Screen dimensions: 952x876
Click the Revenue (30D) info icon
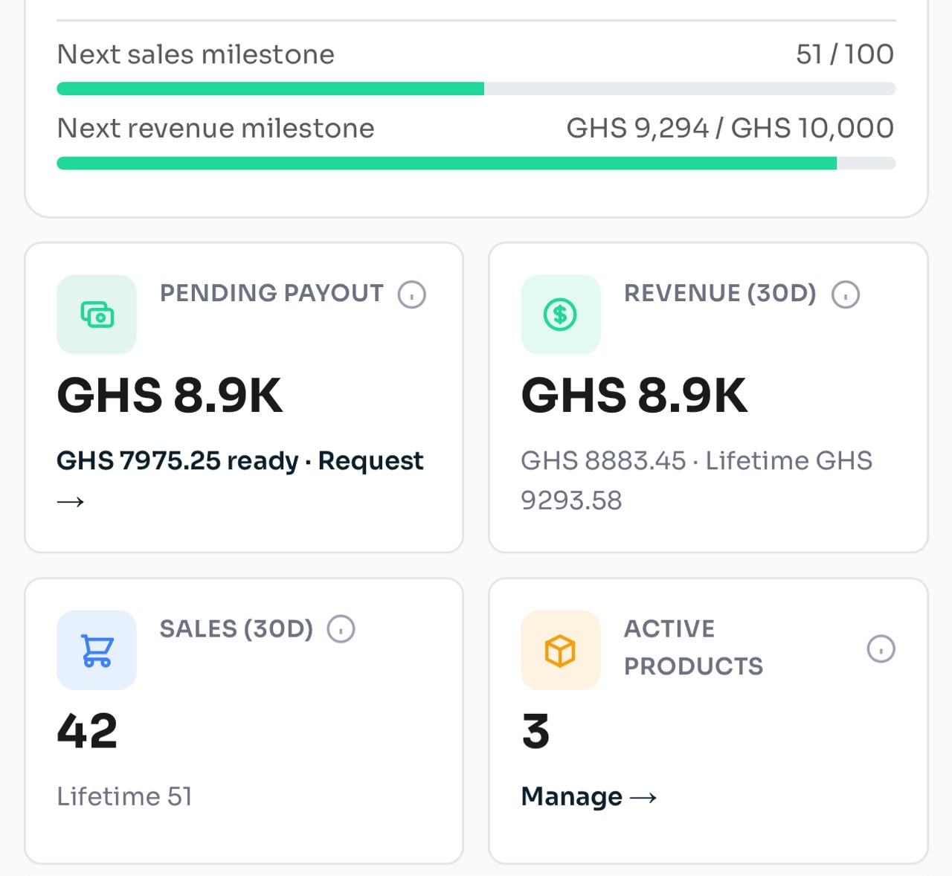pos(846,294)
